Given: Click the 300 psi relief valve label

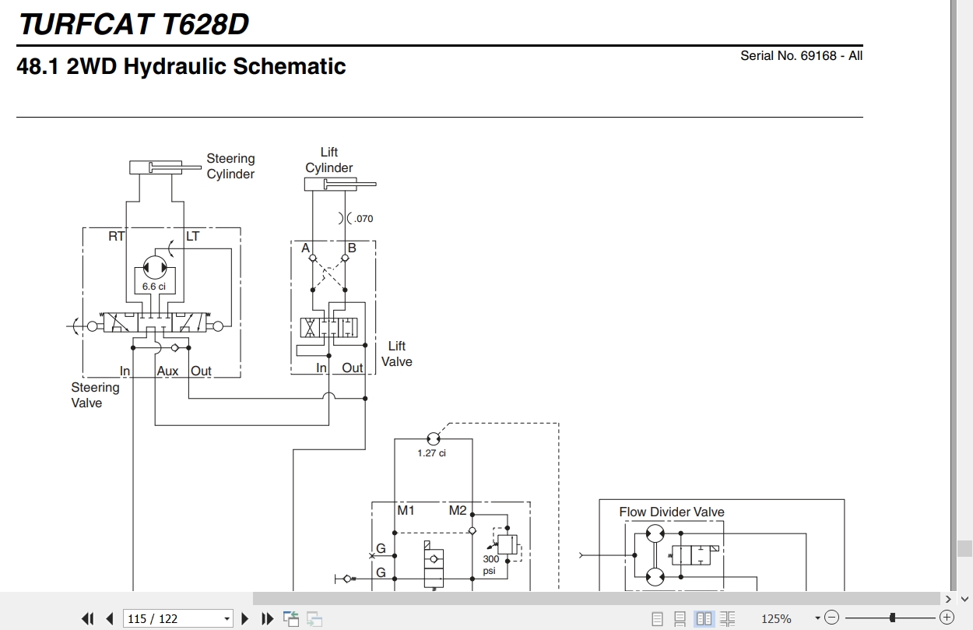Looking at the screenshot, I should [490, 565].
